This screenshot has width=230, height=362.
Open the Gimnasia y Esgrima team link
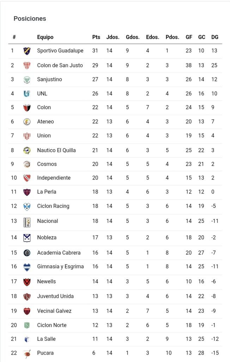60,267
